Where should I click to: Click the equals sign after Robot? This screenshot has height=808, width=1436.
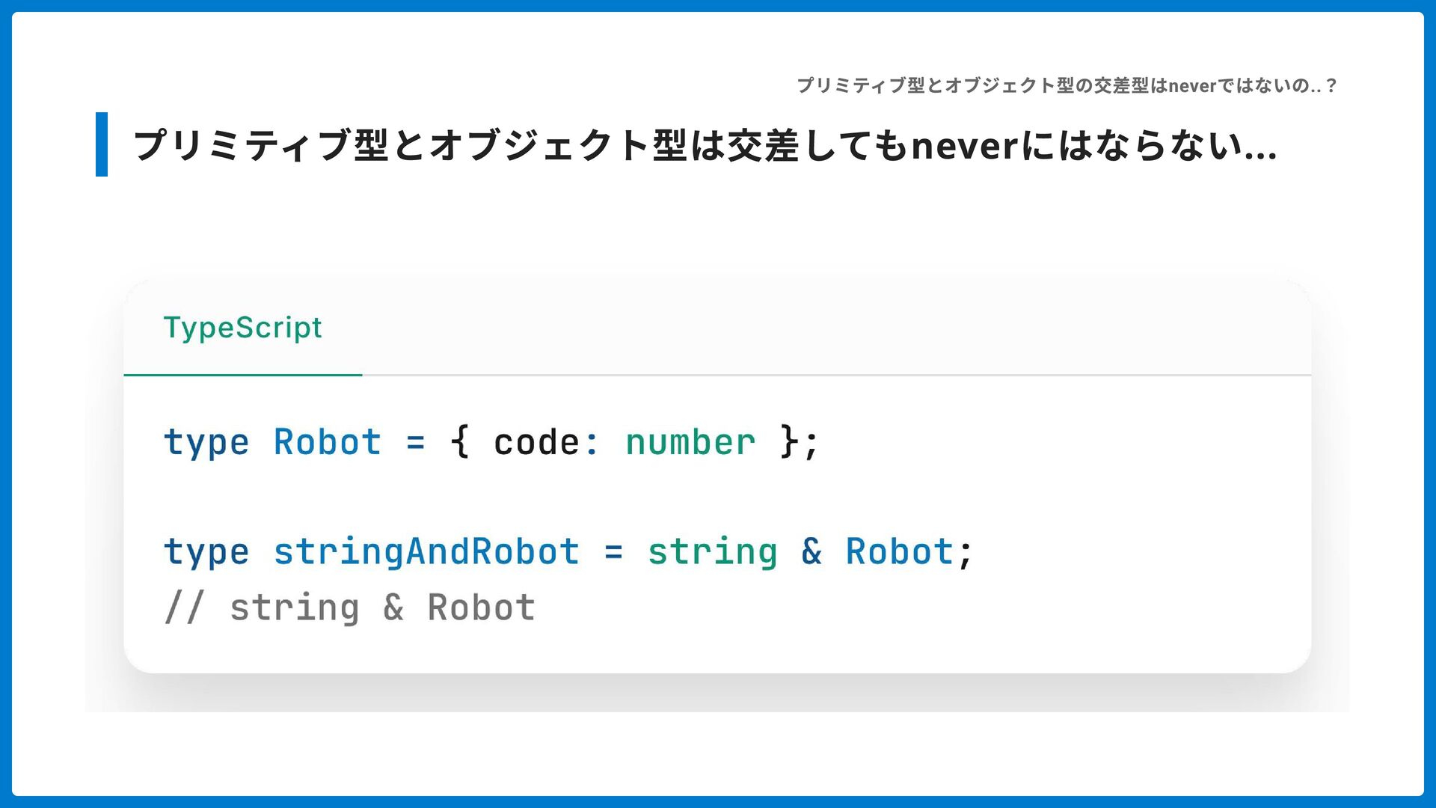(416, 442)
